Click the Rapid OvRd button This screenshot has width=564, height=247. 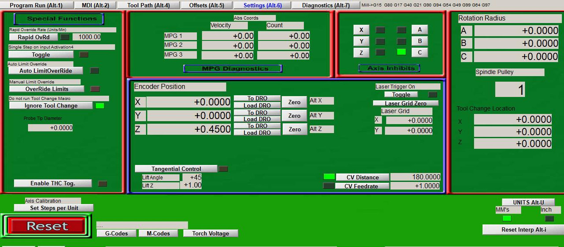coord(34,37)
